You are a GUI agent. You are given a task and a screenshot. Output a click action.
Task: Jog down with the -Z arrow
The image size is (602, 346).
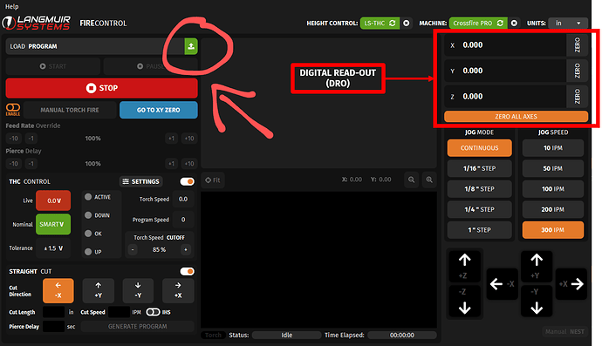(464, 302)
